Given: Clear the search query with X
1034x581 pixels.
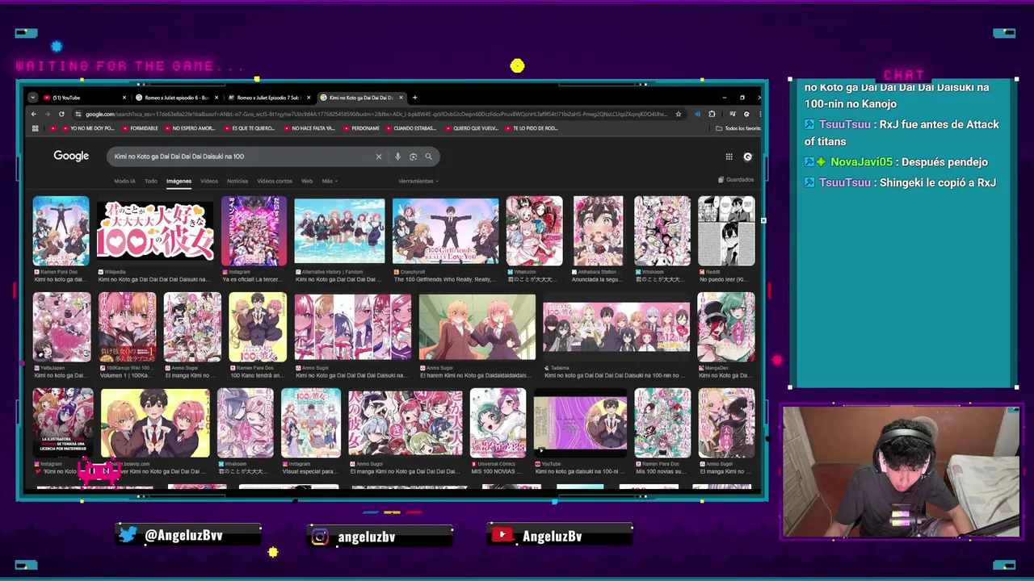Looking at the screenshot, I should pyautogui.click(x=378, y=157).
